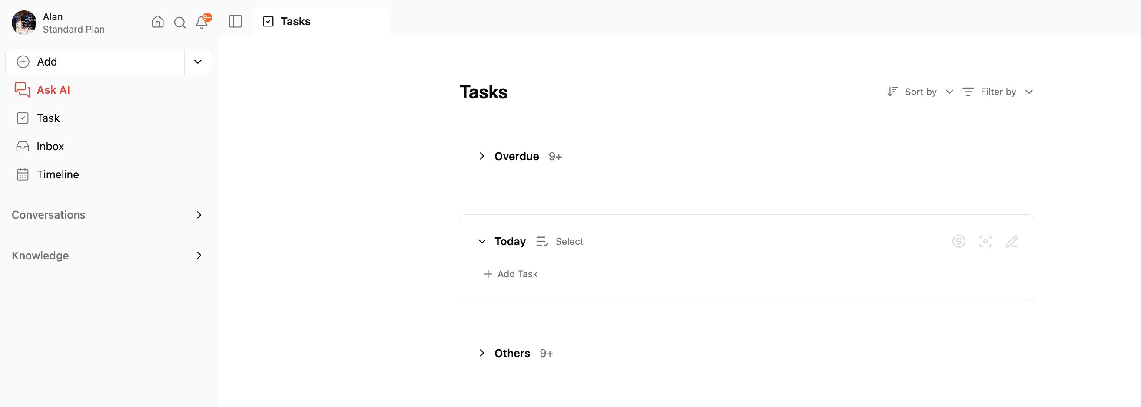Image resolution: width=1141 pixels, height=407 pixels.
Task: Toggle the sidebar panel icon
Action: coord(235,21)
